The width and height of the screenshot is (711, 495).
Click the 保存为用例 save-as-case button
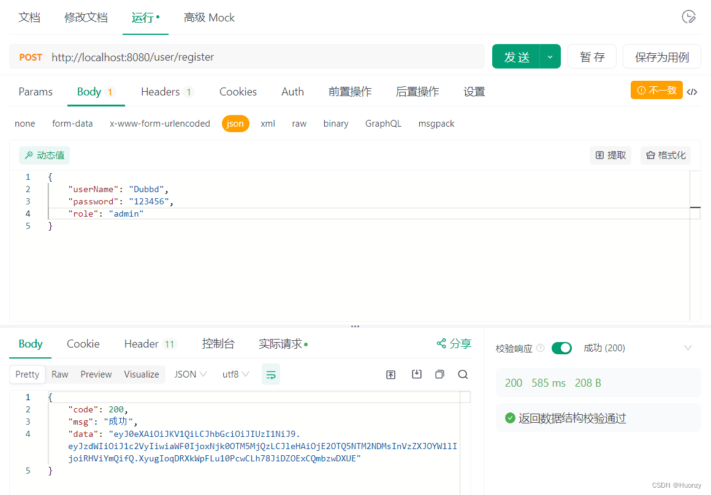click(661, 56)
